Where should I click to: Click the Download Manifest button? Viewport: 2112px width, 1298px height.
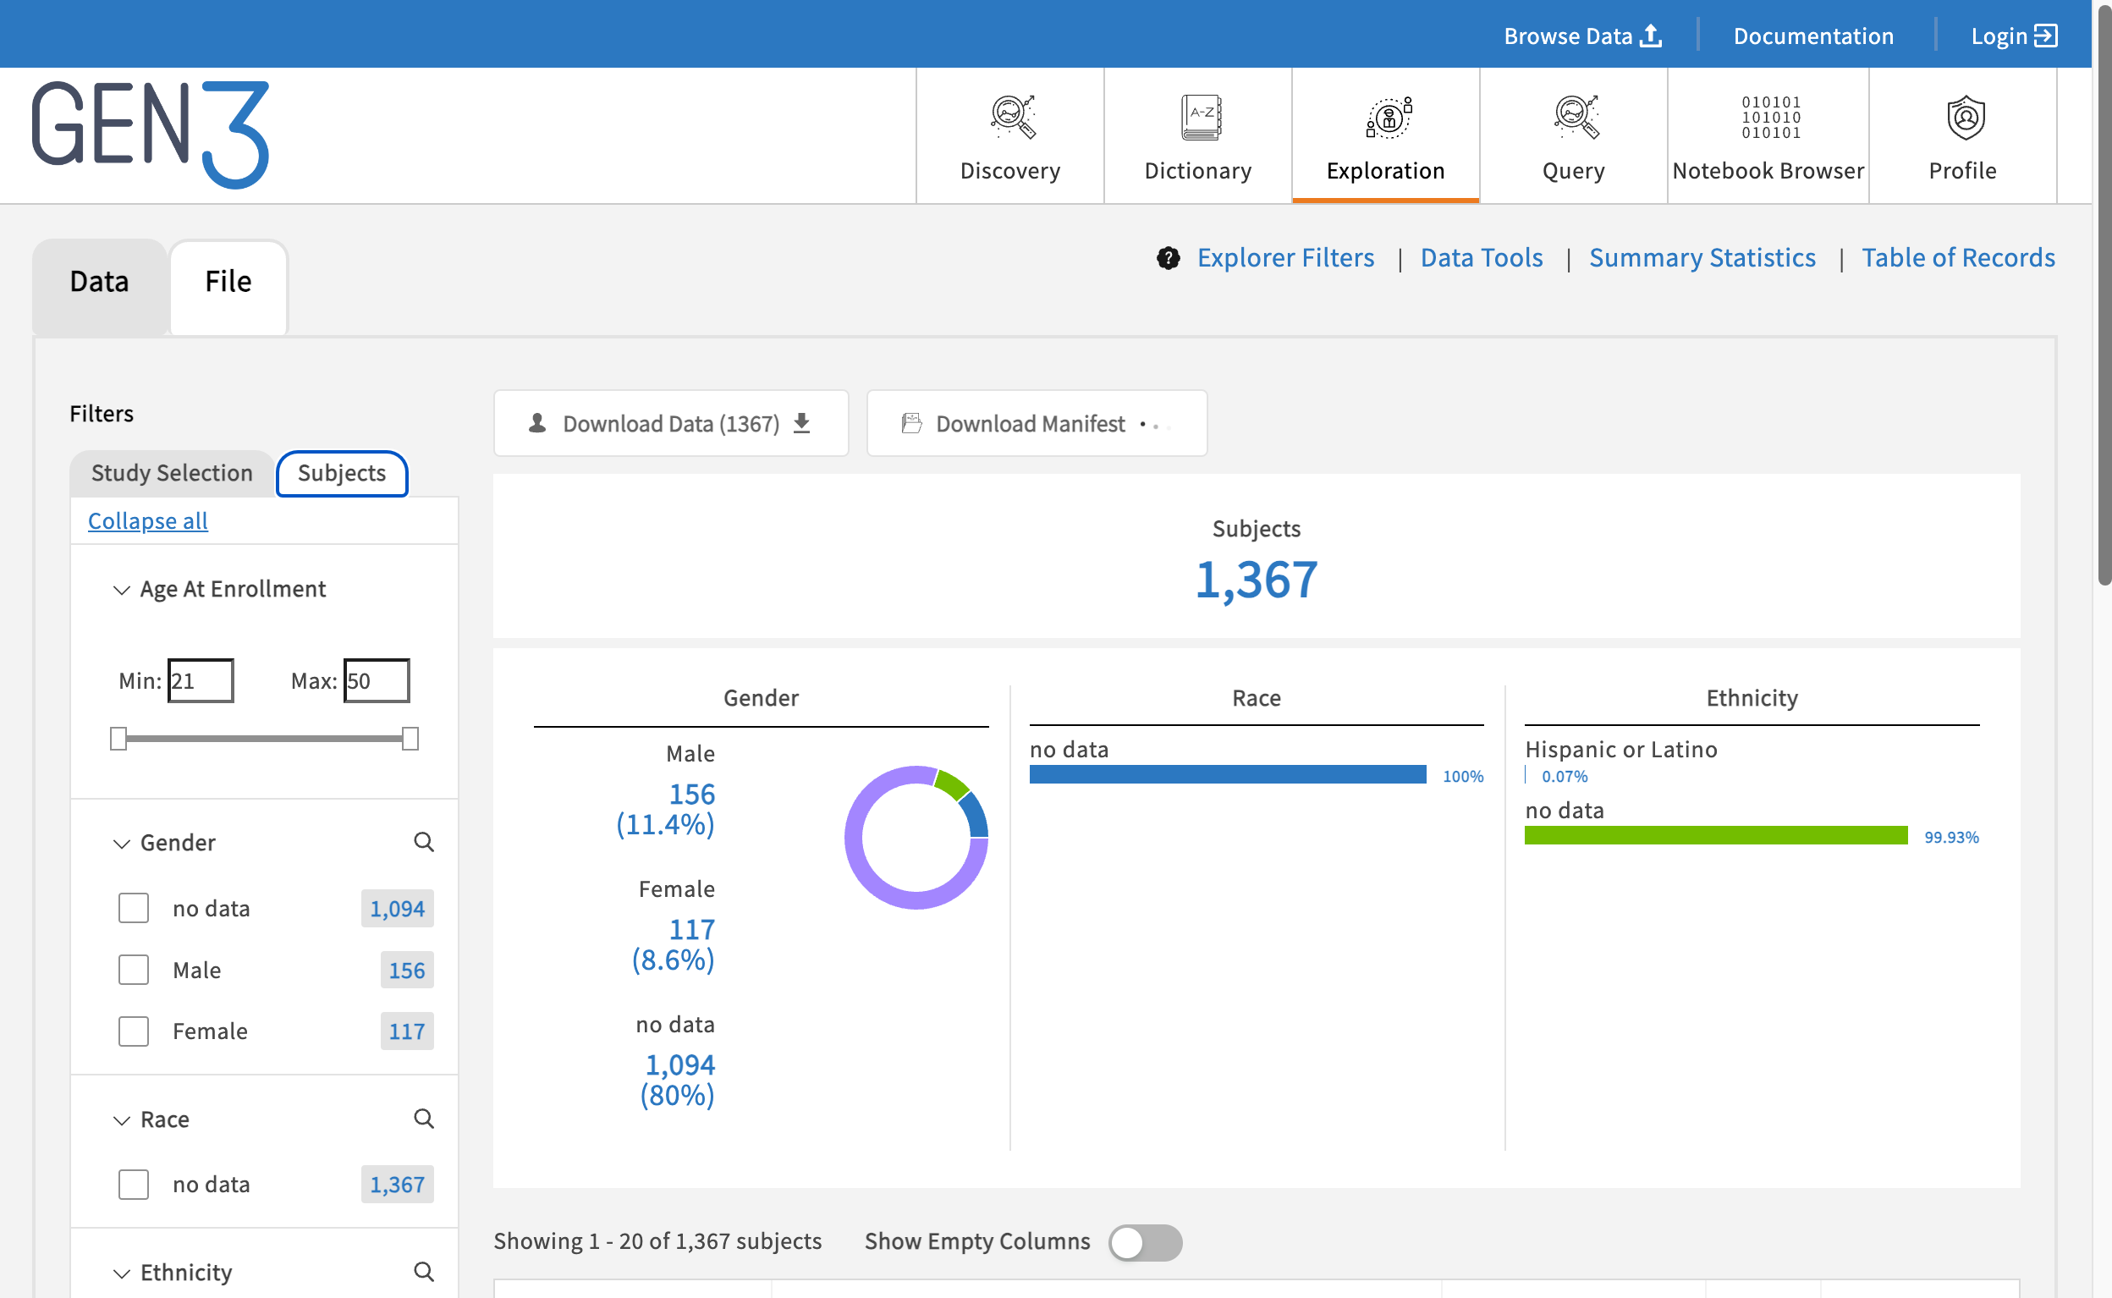coord(1037,423)
